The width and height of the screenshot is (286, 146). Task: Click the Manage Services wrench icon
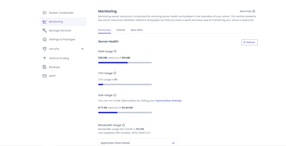coord(44,30)
